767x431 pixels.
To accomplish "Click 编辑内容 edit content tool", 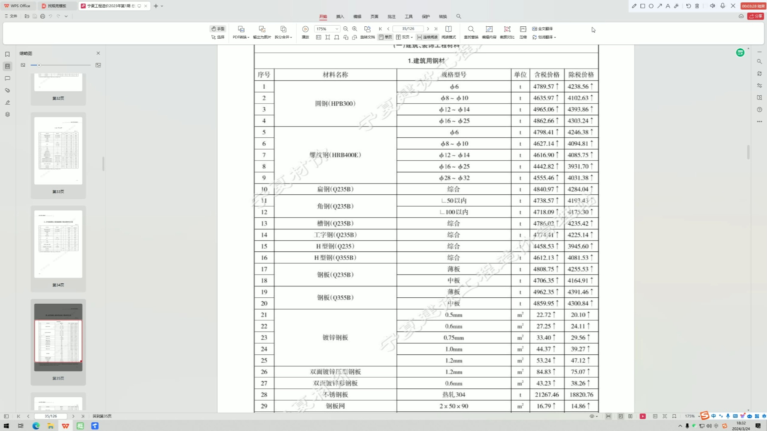I will click(x=489, y=32).
